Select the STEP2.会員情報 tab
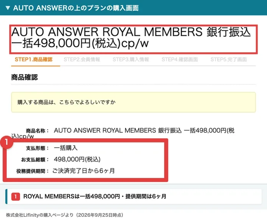 click(82, 60)
